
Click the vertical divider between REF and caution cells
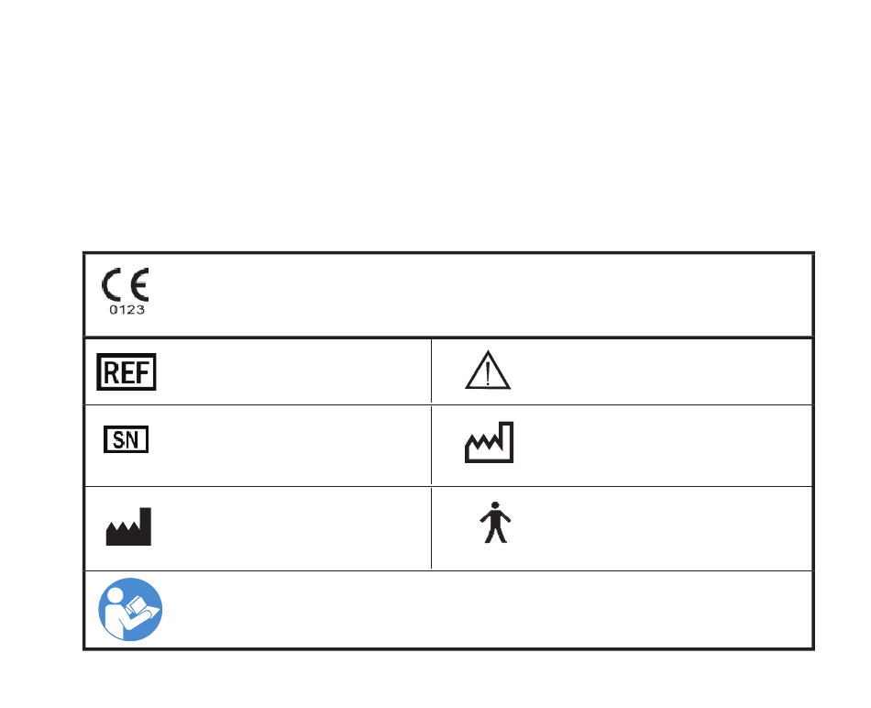coord(431,371)
